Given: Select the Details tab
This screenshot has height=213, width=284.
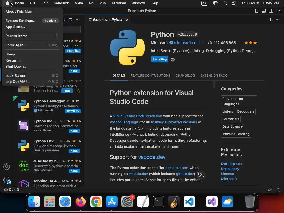Looking at the screenshot, I should click(119, 75).
